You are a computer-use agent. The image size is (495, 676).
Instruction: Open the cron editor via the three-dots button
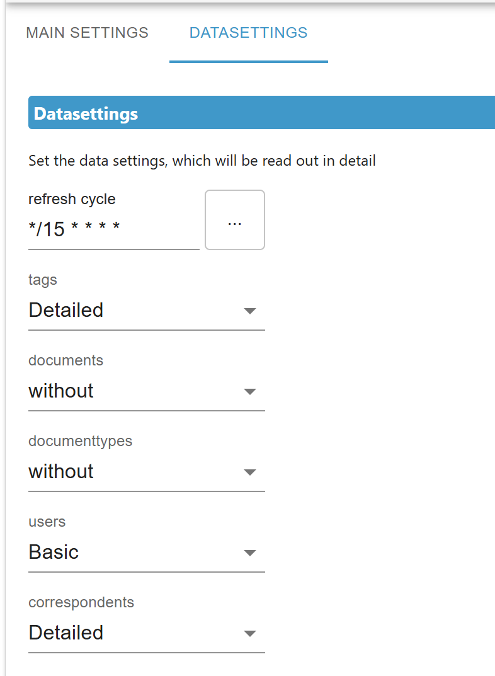coord(235,220)
